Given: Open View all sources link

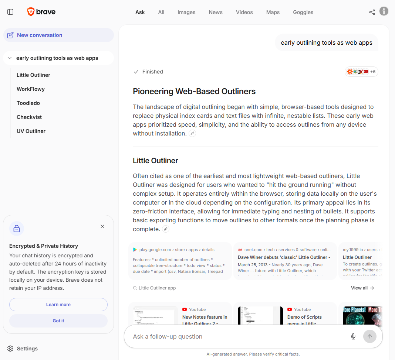Looking at the screenshot, I should tap(362, 288).
